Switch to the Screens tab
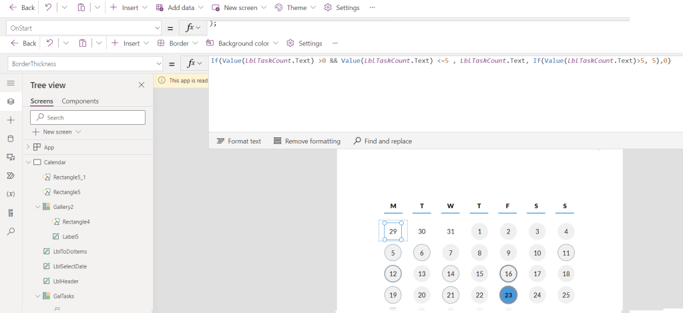The image size is (683, 313). [42, 101]
